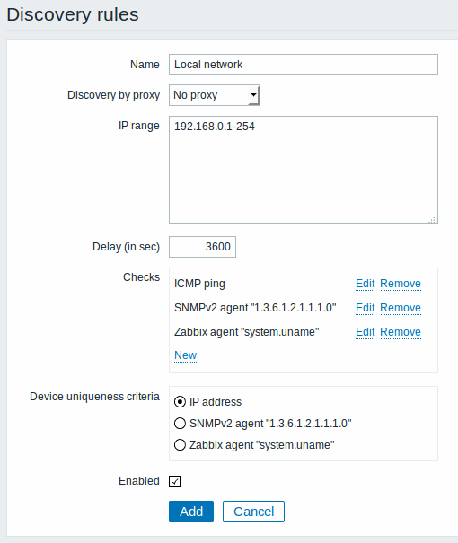The image size is (458, 543).
Task: Select Zabbix agent system.uname radio button
Action: 180,445
